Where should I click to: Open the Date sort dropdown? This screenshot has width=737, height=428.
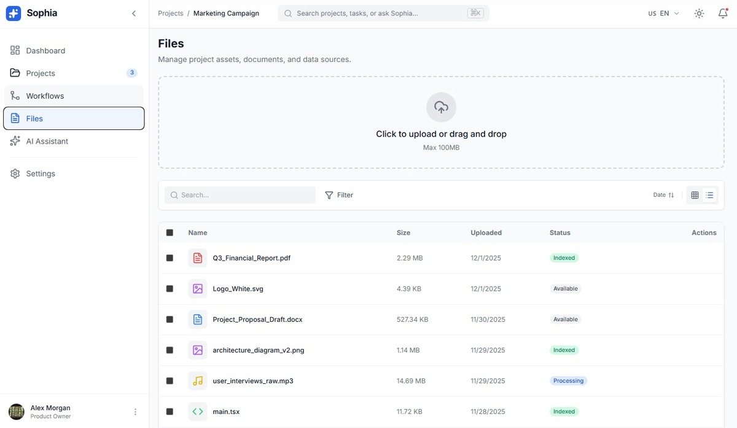point(663,195)
